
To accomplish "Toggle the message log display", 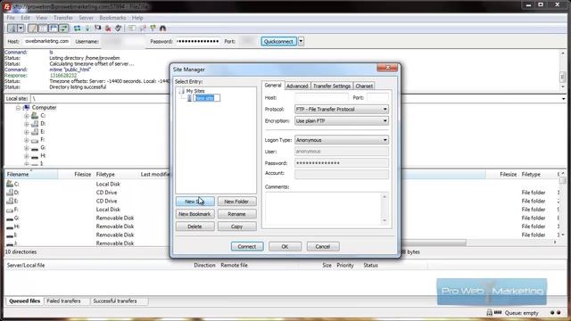I will pyautogui.click(x=33, y=28).
